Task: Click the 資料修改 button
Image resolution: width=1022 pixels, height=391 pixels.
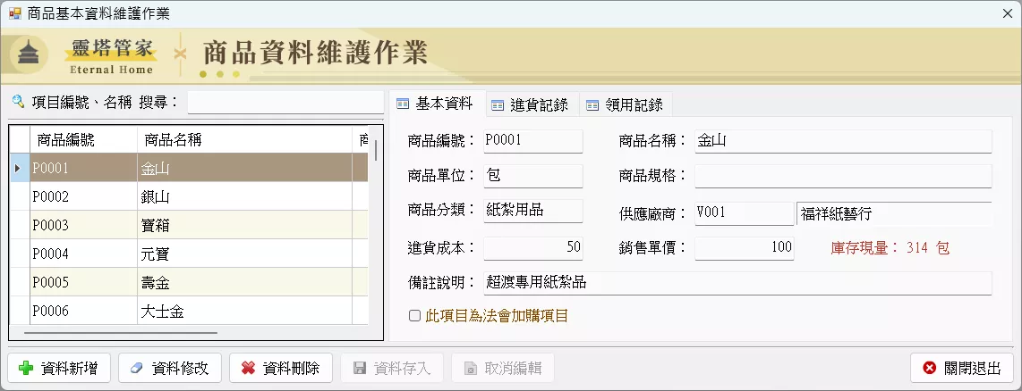Action: click(x=170, y=368)
